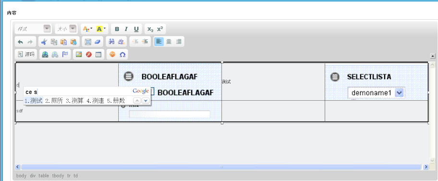The height and width of the screenshot is (181, 438).
Task: Select the table element in path bar
Action: tap(44, 176)
